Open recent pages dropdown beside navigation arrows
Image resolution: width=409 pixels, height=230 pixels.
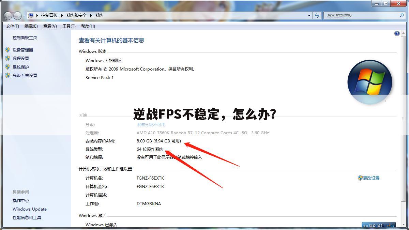click(x=24, y=16)
